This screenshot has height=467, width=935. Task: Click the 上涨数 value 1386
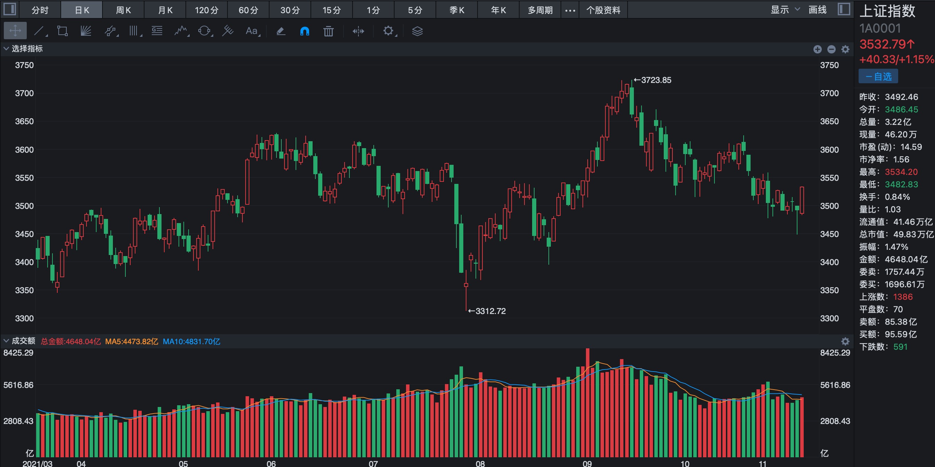pos(903,297)
